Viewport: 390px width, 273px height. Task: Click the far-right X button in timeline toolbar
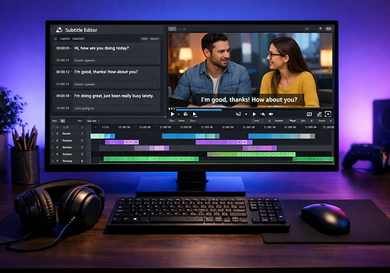pos(331,121)
